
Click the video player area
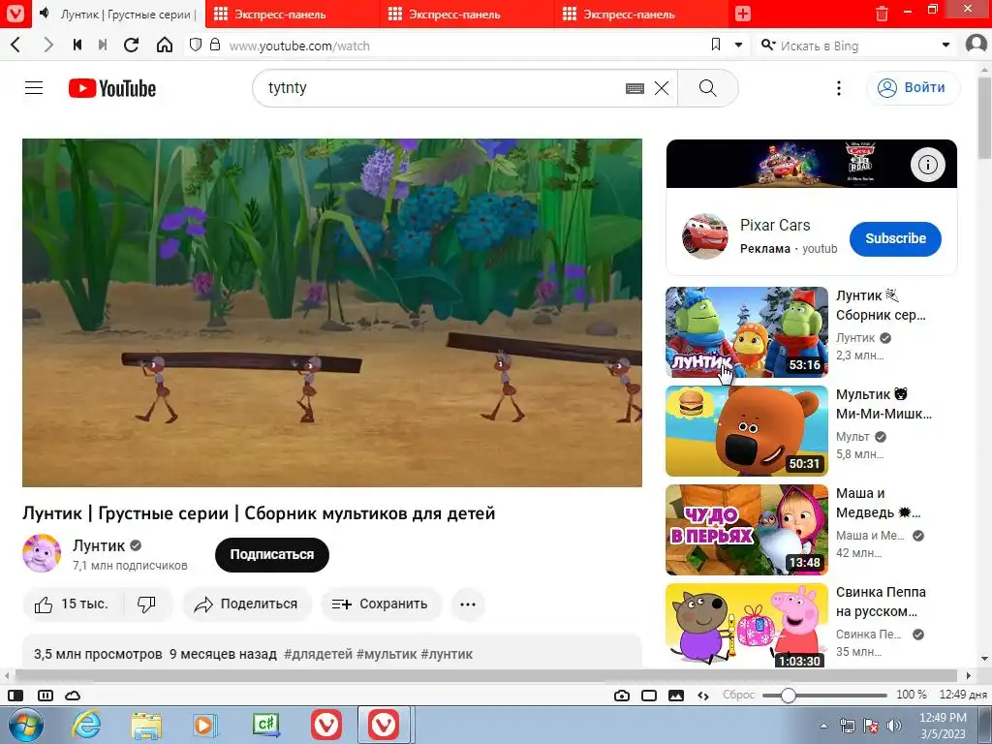(x=332, y=313)
